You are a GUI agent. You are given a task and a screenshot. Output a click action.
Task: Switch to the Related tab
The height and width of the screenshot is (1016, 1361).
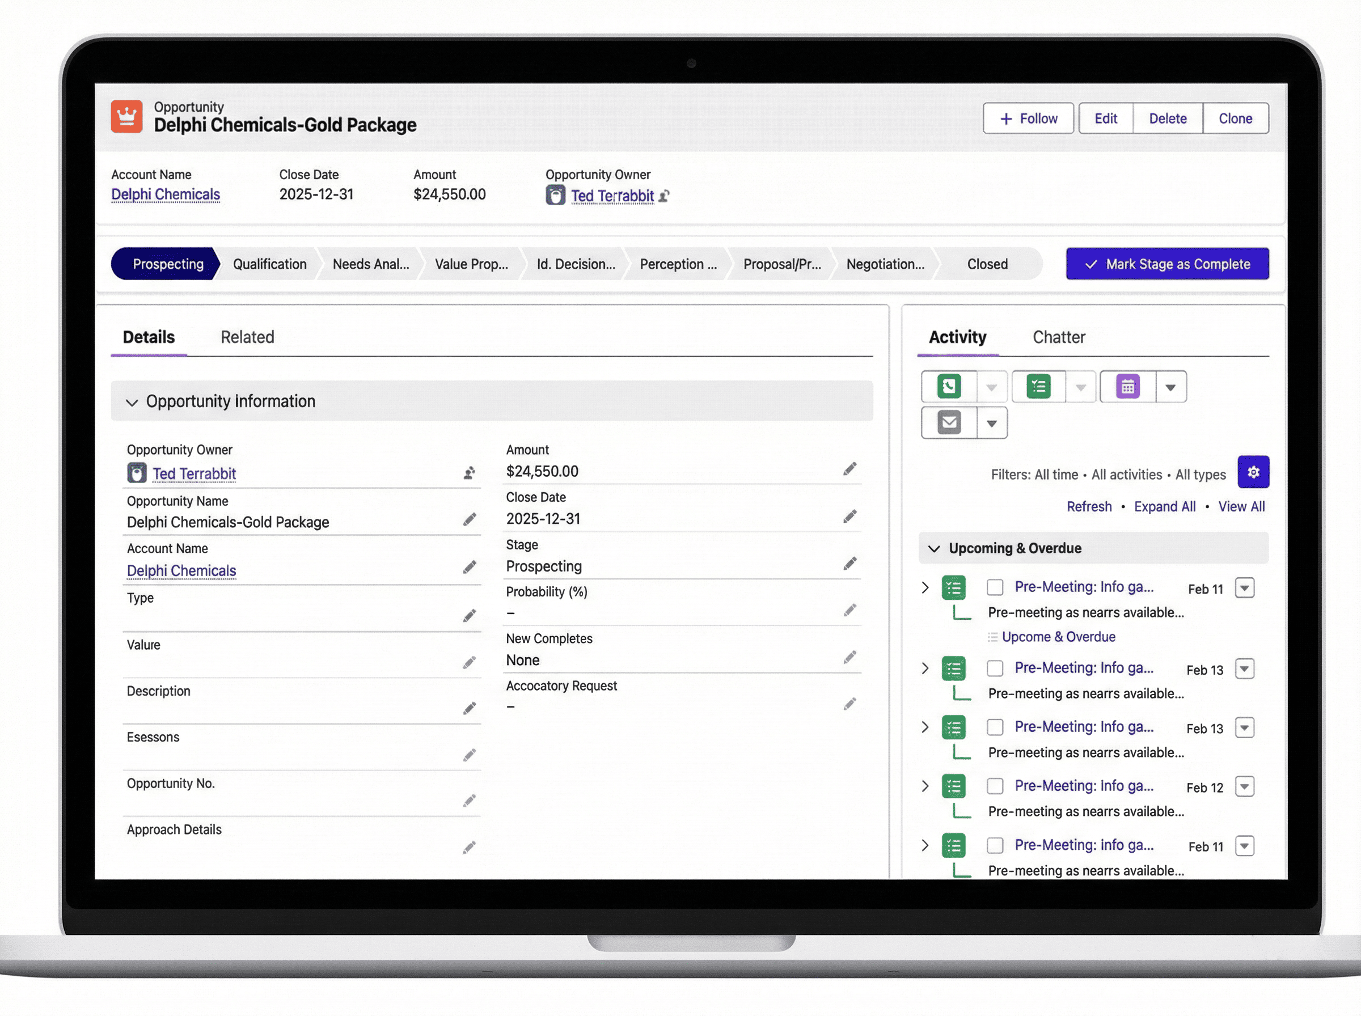coord(247,337)
